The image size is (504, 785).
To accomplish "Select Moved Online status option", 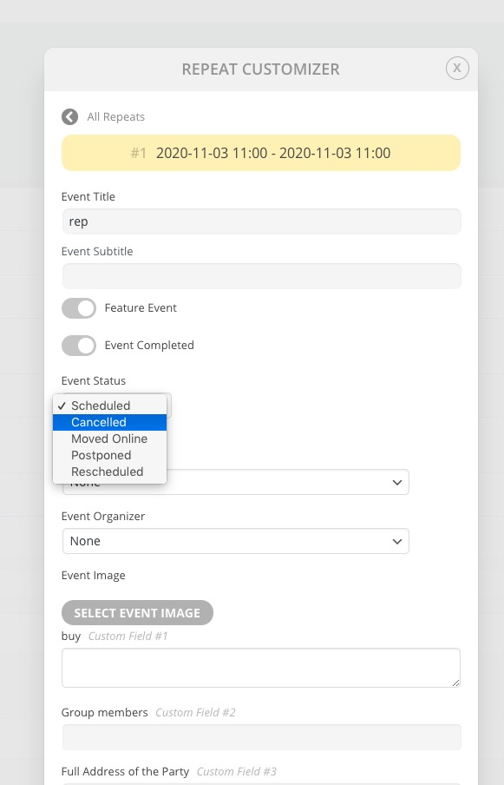I will click(109, 439).
